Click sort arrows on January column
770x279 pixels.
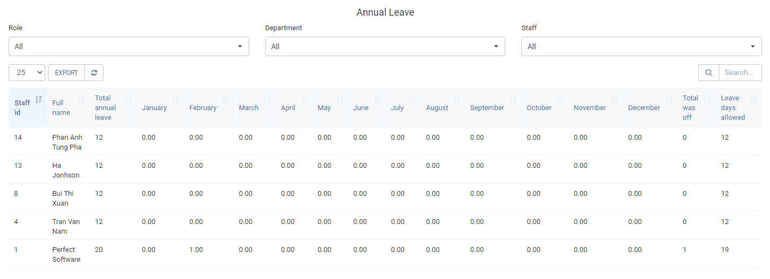(x=175, y=99)
